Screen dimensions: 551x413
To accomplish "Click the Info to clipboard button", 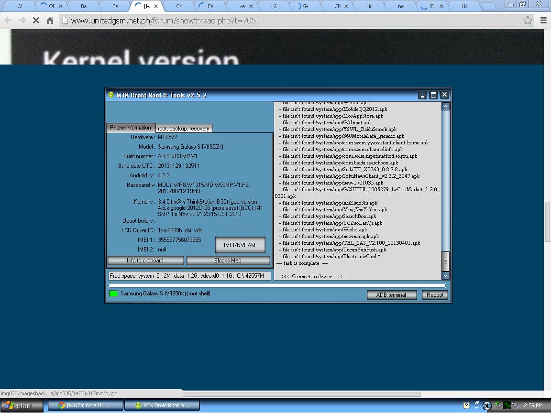I will [145, 260].
